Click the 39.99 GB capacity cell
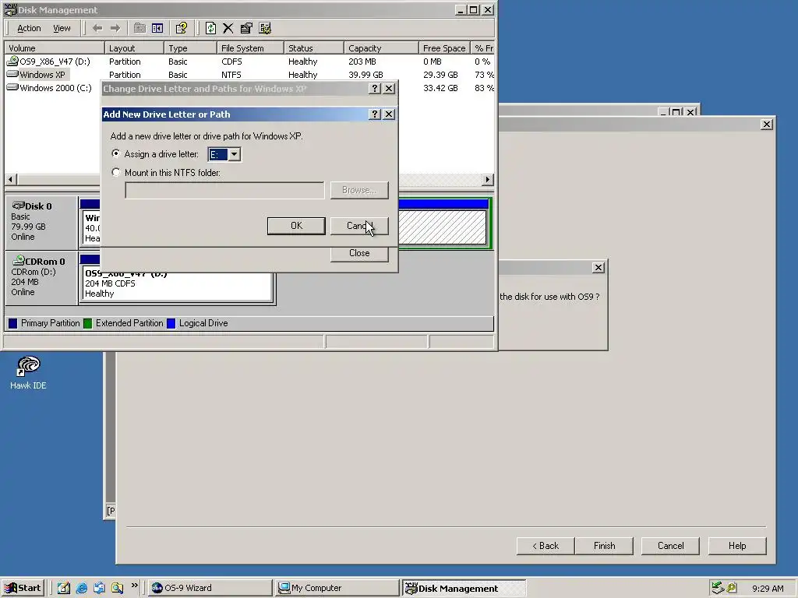Viewport: 798px width, 598px height. point(365,75)
